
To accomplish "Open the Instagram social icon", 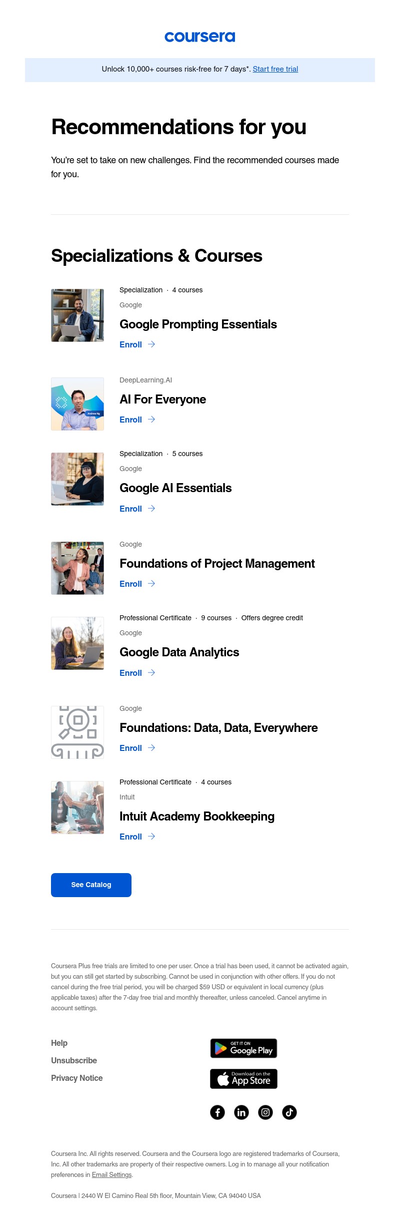I will (265, 1112).
